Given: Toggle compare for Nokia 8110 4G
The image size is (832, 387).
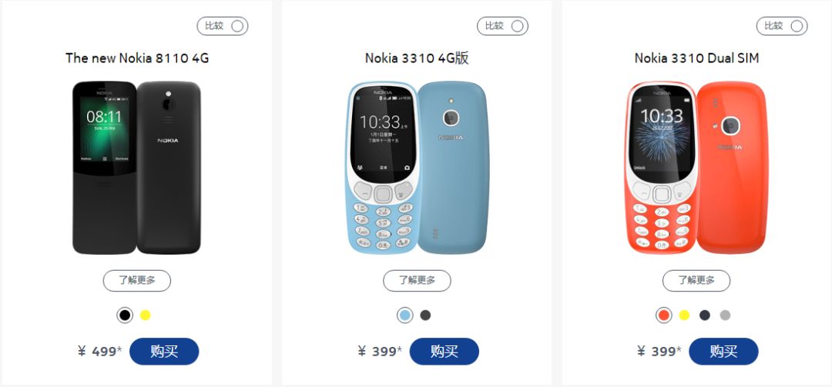Looking at the screenshot, I should click(x=223, y=26).
